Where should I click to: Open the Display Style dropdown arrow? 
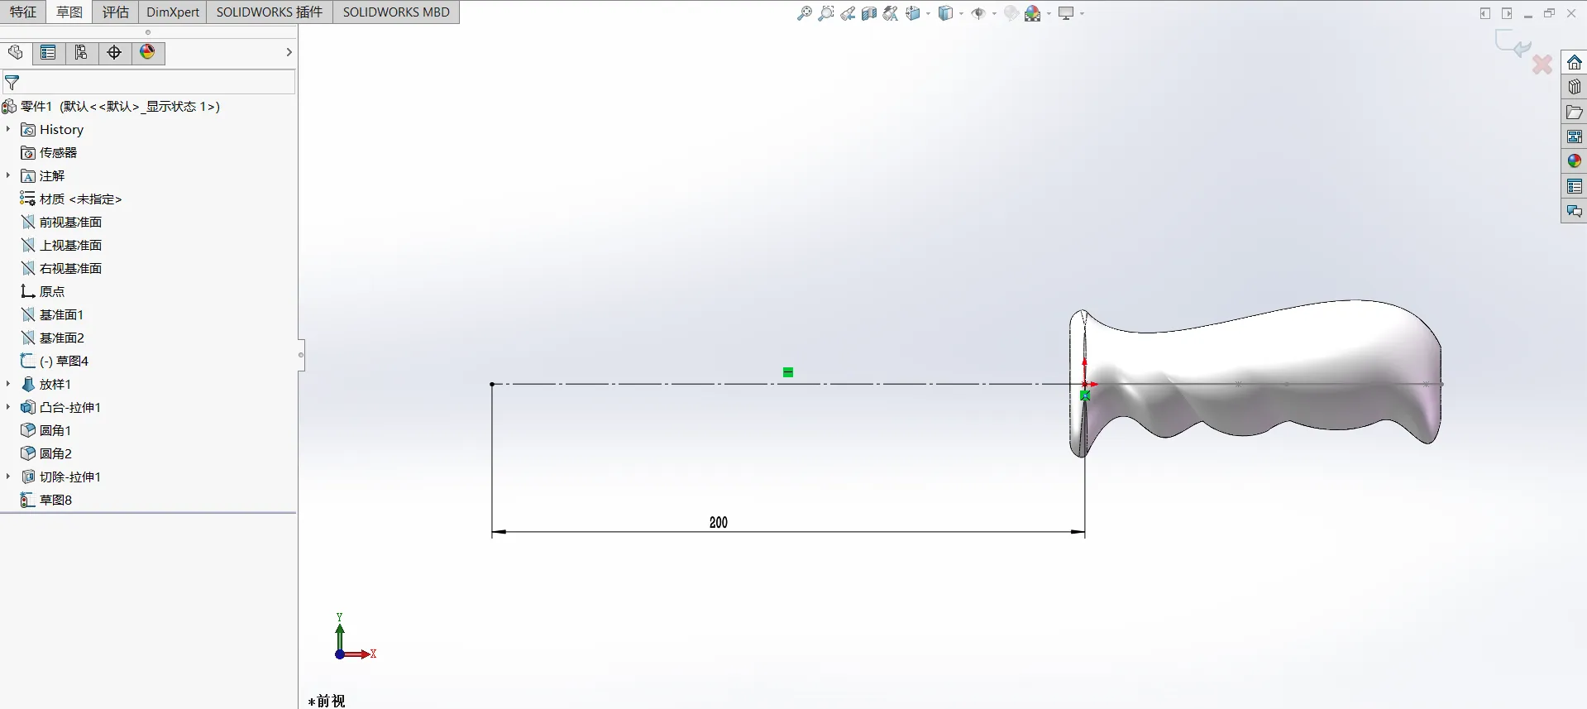[x=961, y=14]
